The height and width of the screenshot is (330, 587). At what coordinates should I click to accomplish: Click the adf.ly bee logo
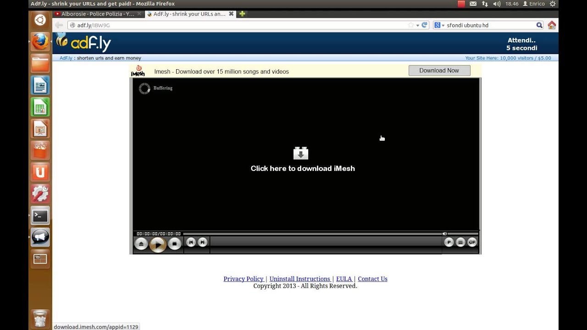click(83, 43)
